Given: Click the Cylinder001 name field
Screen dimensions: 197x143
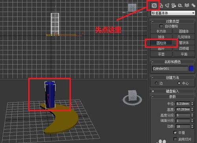Looking at the screenshot, I should coord(170,69).
